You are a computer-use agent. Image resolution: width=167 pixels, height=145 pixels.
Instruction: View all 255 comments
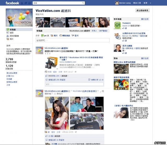click(57, 80)
